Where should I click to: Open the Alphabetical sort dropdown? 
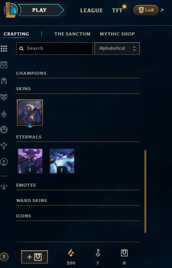point(117,49)
